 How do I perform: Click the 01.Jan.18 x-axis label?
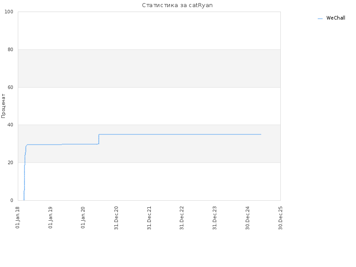coord(18,217)
